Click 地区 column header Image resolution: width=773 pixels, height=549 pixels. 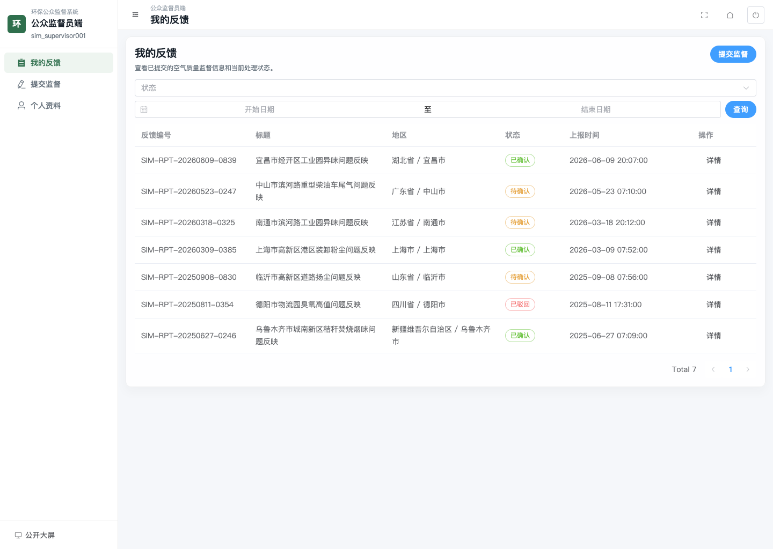point(399,135)
